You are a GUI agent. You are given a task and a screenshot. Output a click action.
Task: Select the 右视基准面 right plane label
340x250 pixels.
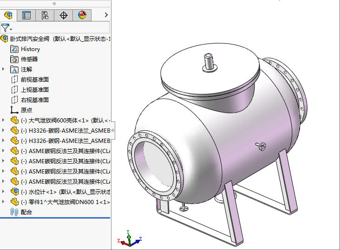click(35, 100)
